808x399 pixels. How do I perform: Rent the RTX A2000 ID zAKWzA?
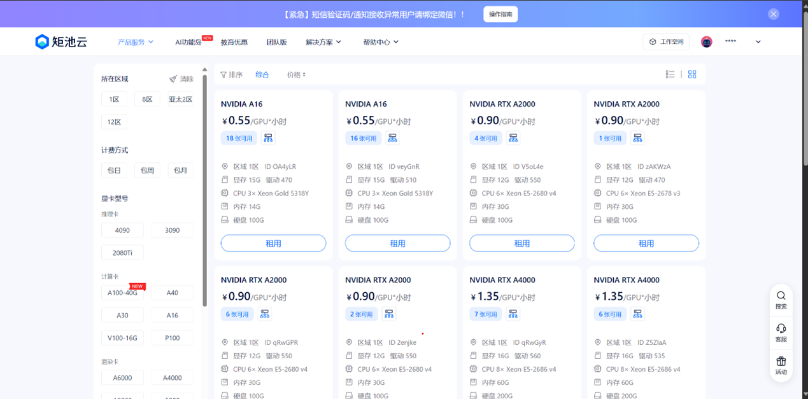tap(646, 243)
